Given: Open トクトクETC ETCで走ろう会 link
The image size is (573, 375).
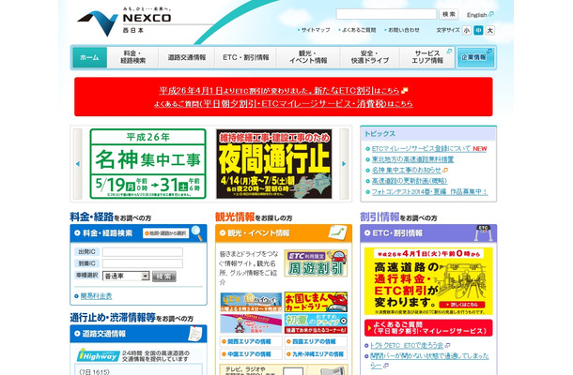Looking at the screenshot, I should [x=407, y=345].
